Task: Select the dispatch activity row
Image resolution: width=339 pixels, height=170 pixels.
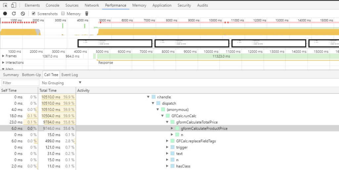Action: click(169, 103)
